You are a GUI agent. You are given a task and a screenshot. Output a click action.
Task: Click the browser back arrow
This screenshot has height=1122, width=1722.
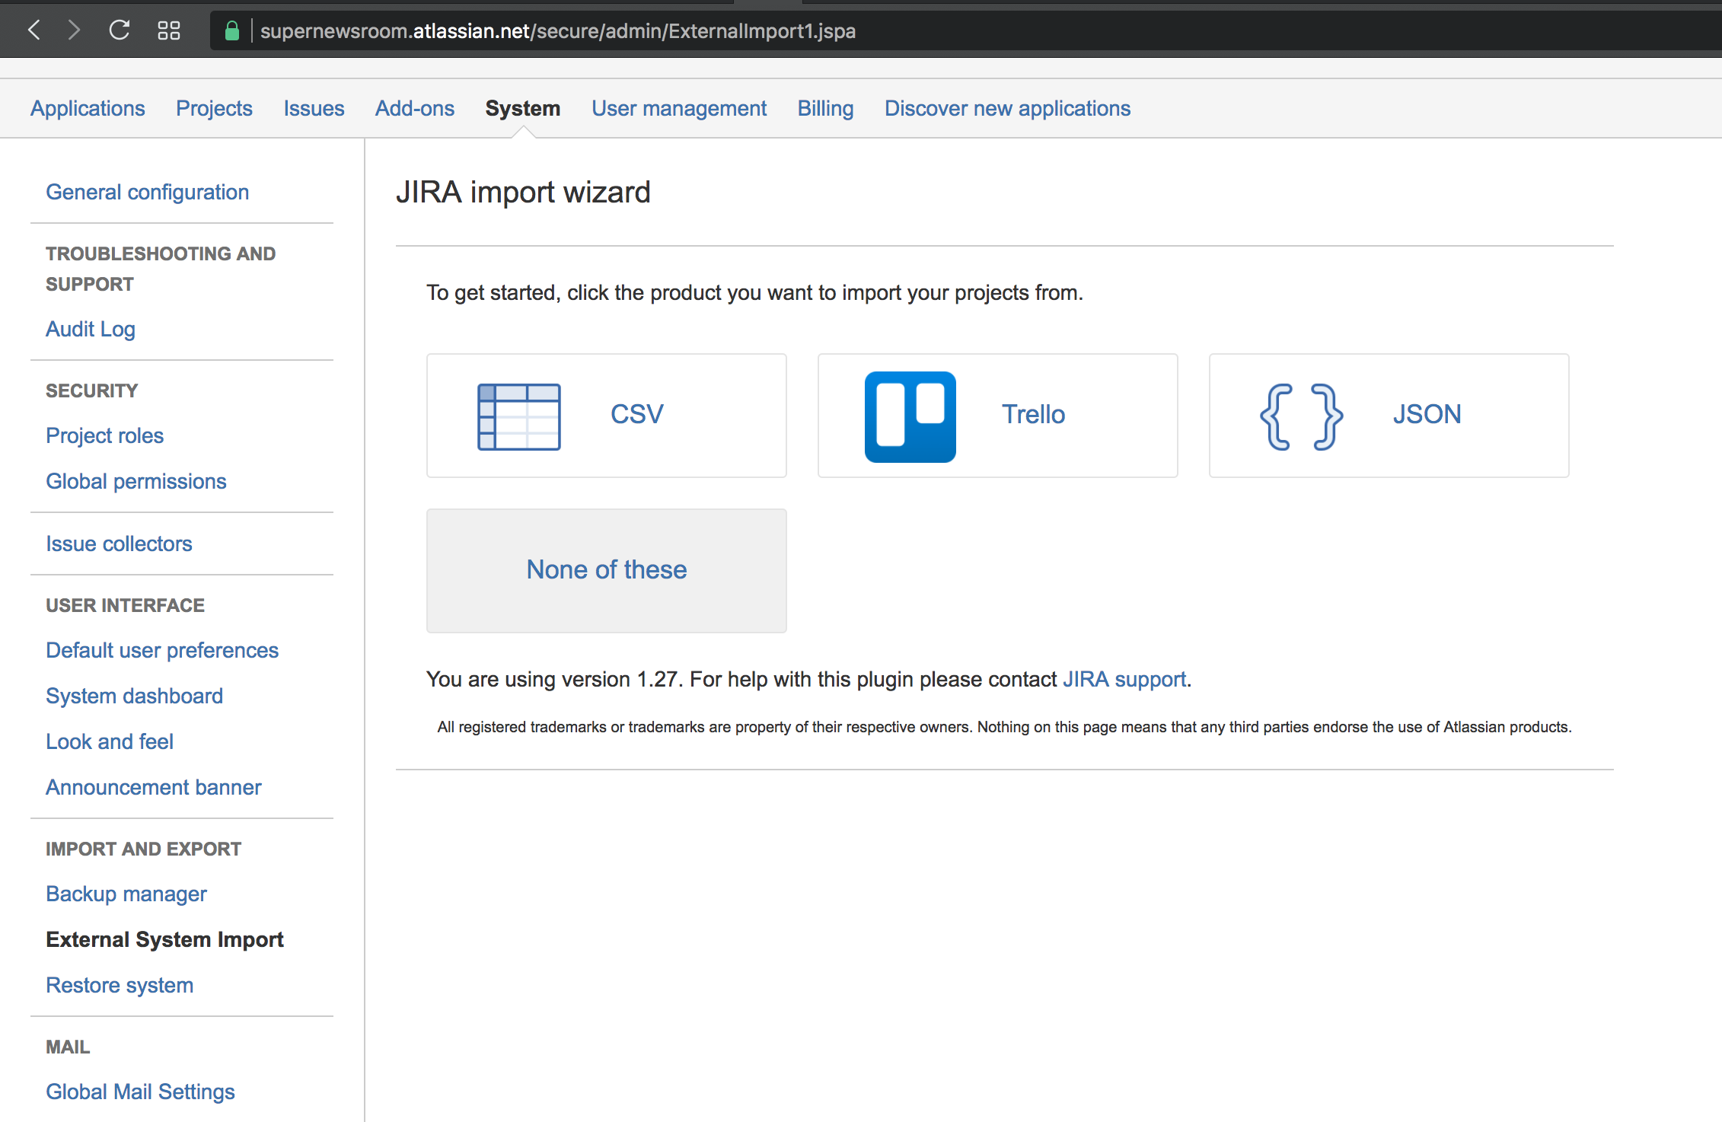34,30
